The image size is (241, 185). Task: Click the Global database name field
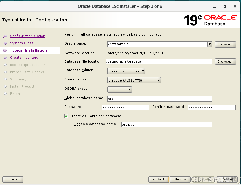[x=159, y=99]
